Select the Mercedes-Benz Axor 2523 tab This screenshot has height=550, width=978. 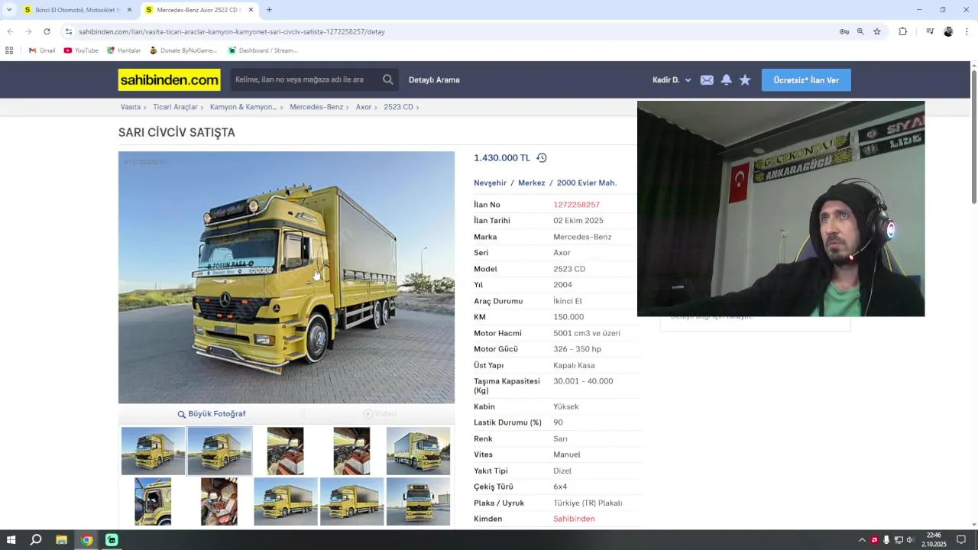(x=197, y=10)
